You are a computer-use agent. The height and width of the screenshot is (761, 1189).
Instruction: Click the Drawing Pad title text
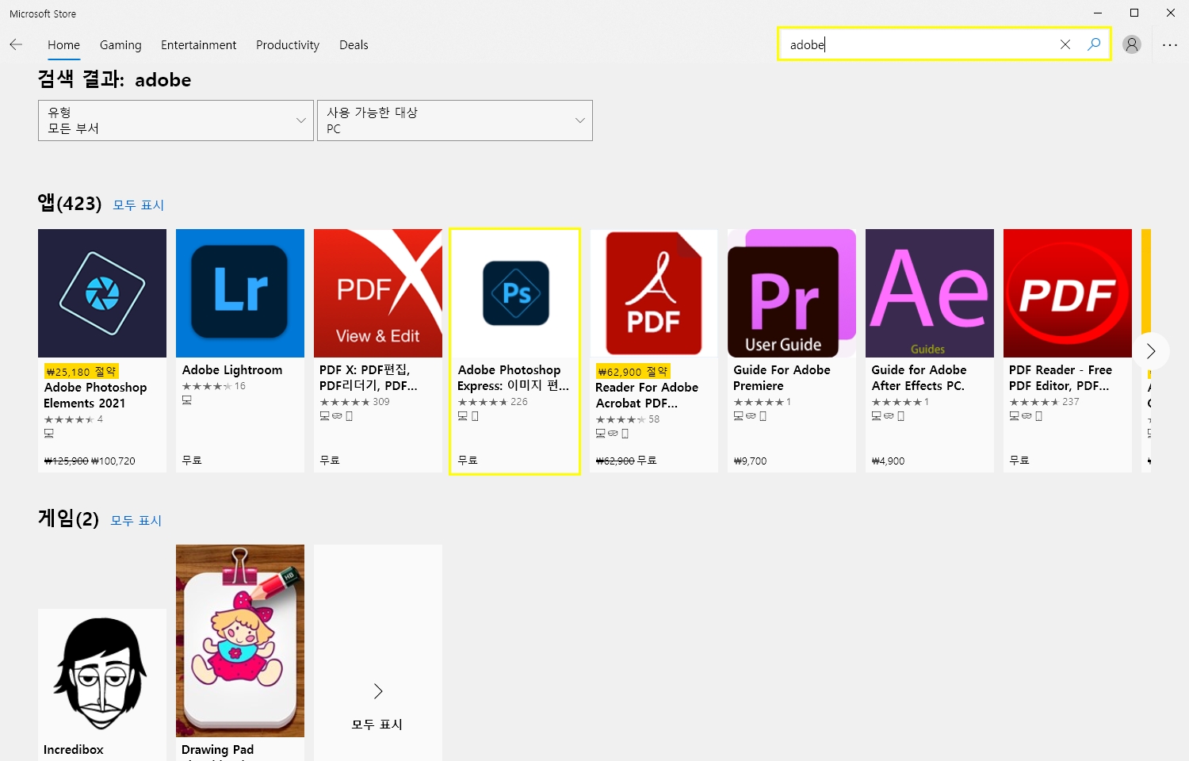(x=217, y=750)
